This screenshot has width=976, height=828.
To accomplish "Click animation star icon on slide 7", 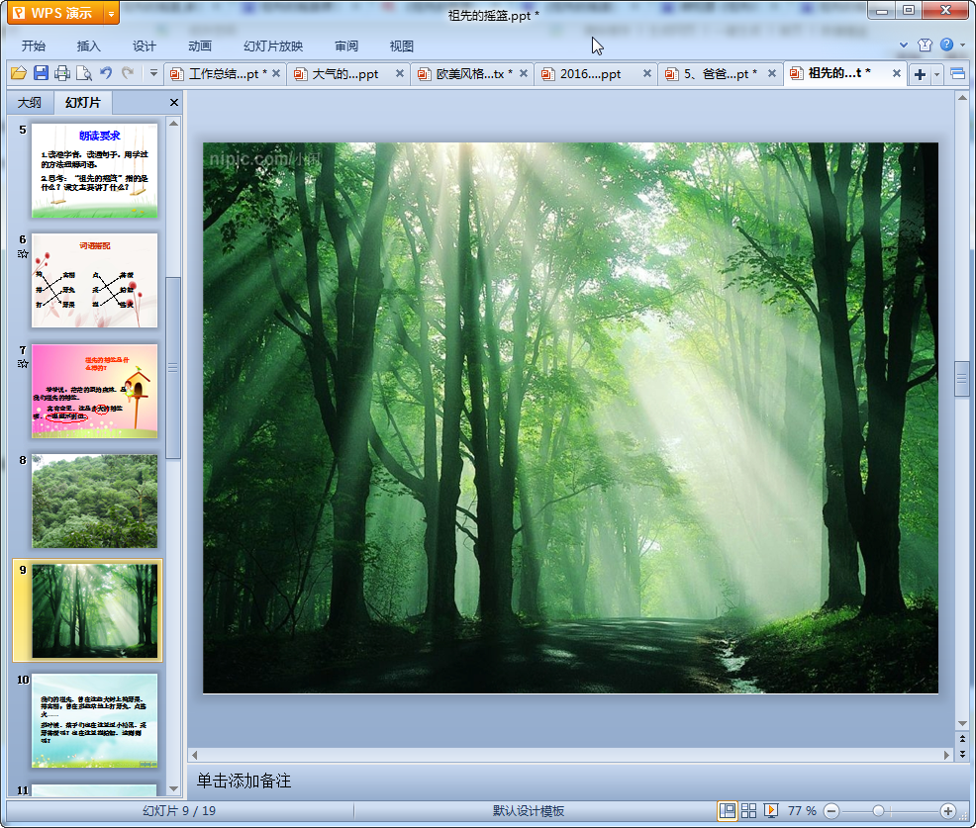I will [23, 364].
